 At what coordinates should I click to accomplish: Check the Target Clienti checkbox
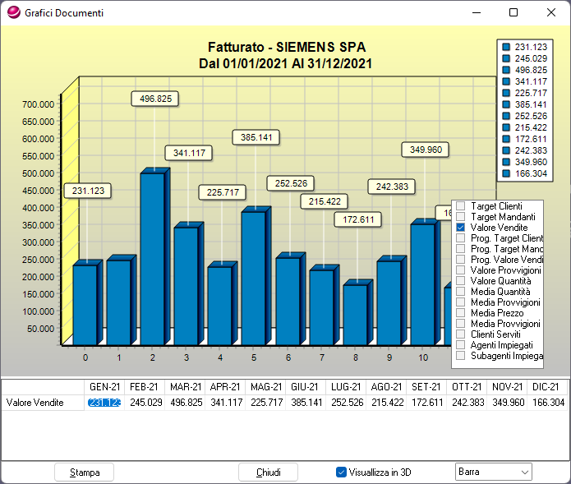coord(461,206)
